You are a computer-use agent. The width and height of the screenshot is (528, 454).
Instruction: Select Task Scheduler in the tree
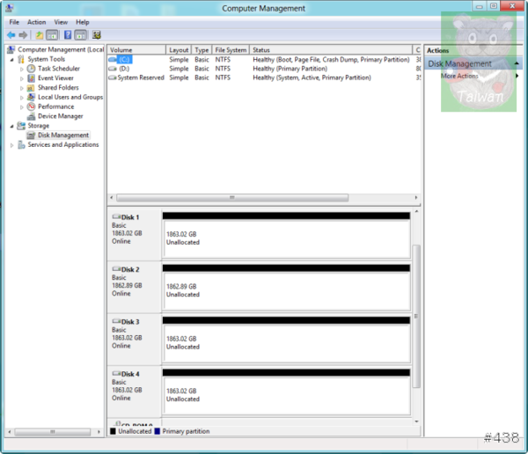(x=58, y=69)
